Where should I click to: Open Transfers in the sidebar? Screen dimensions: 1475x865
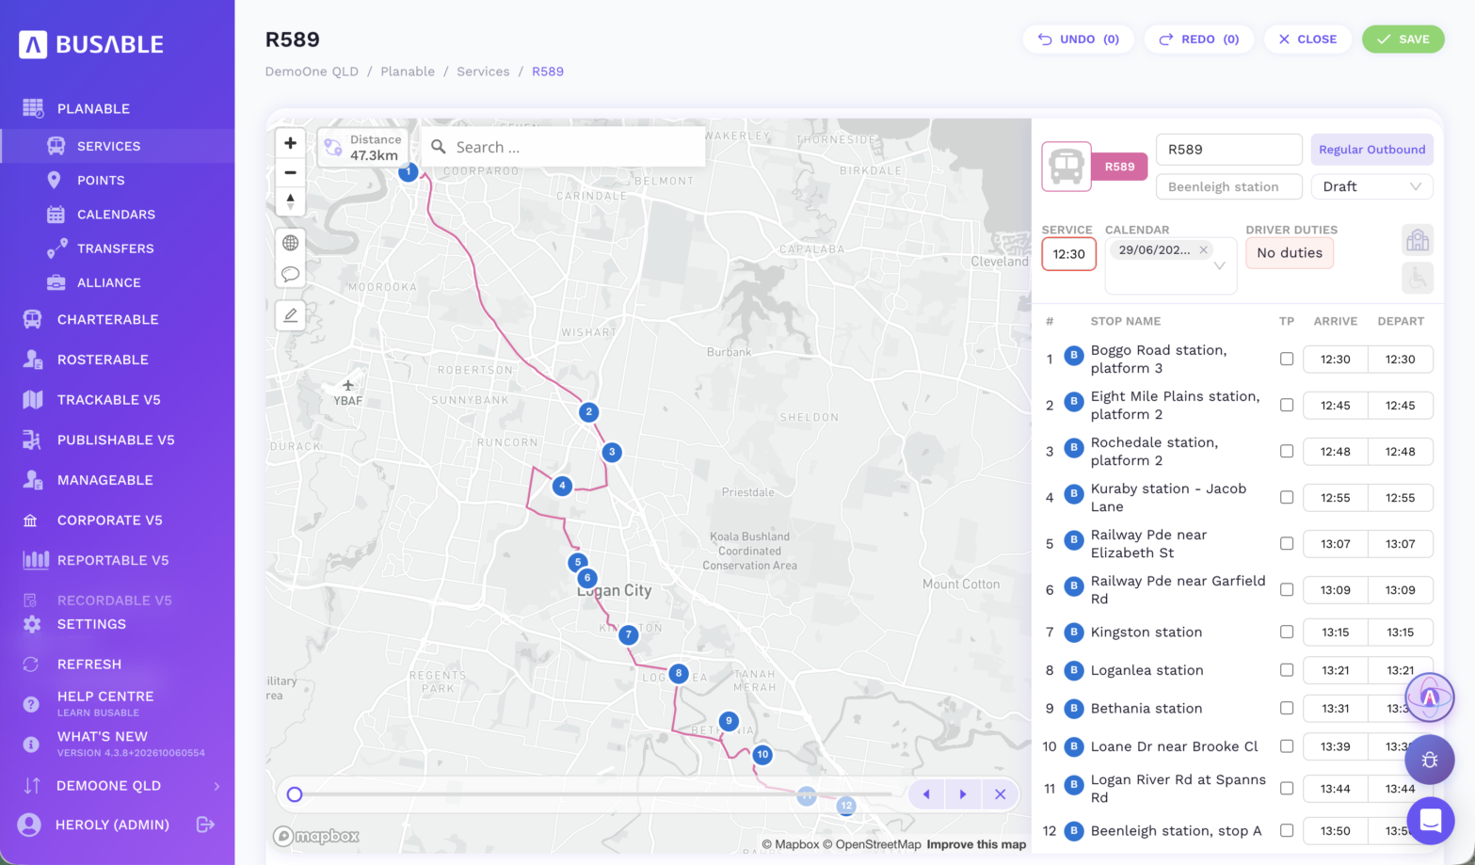(115, 248)
